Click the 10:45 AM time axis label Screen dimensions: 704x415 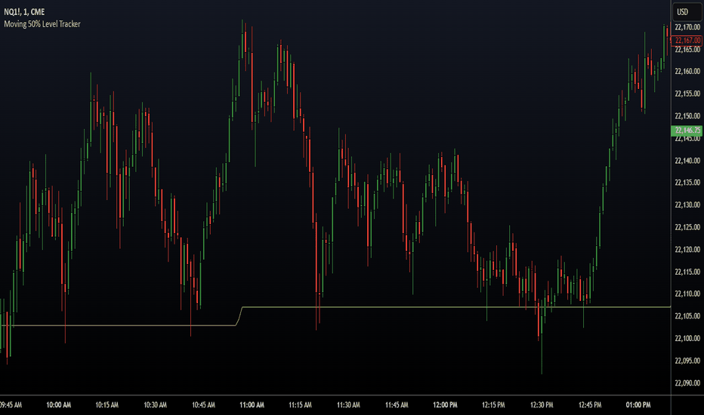203,404
